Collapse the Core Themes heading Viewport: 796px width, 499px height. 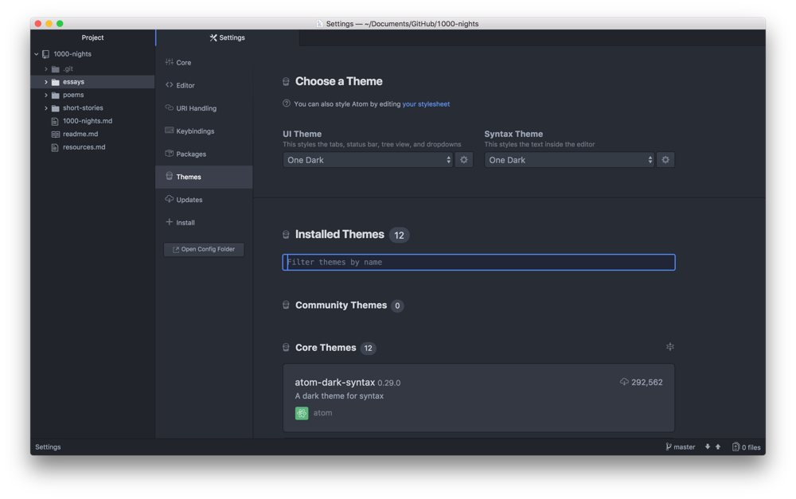[326, 348]
